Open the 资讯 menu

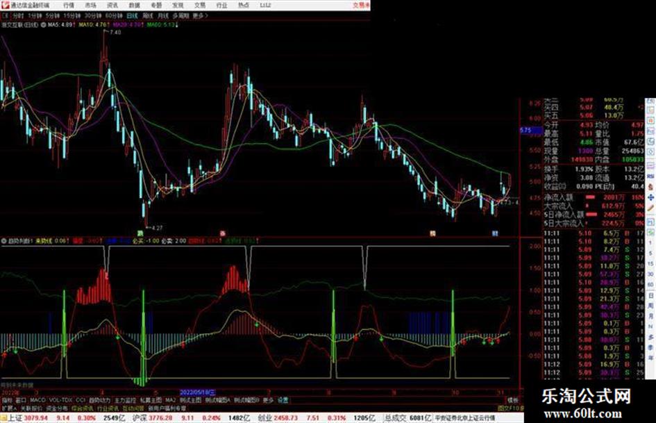coord(112,5)
